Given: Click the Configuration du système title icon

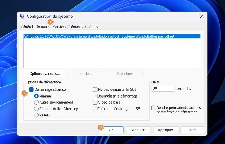Looking at the screenshot, I should pos(22,16).
